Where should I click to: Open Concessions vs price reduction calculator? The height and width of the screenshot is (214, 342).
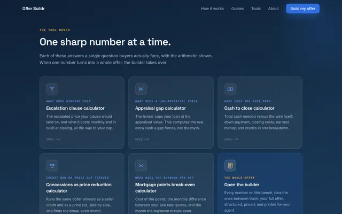[x=79, y=188]
